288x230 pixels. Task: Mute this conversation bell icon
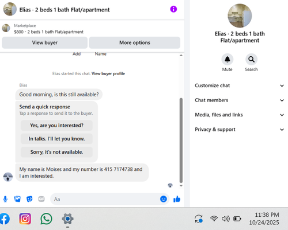[228, 60]
